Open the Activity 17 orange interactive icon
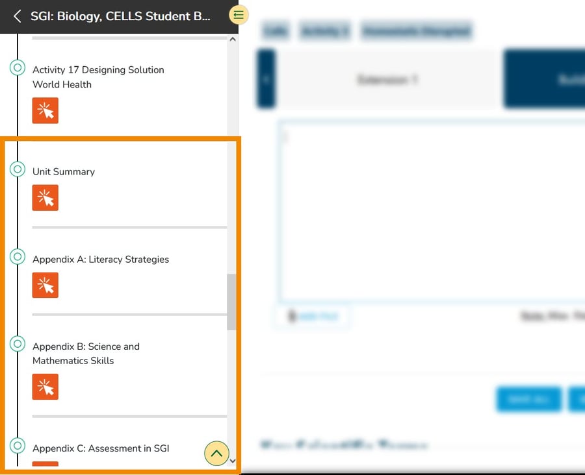The width and height of the screenshot is (585, 475). (x=45, y=110)
